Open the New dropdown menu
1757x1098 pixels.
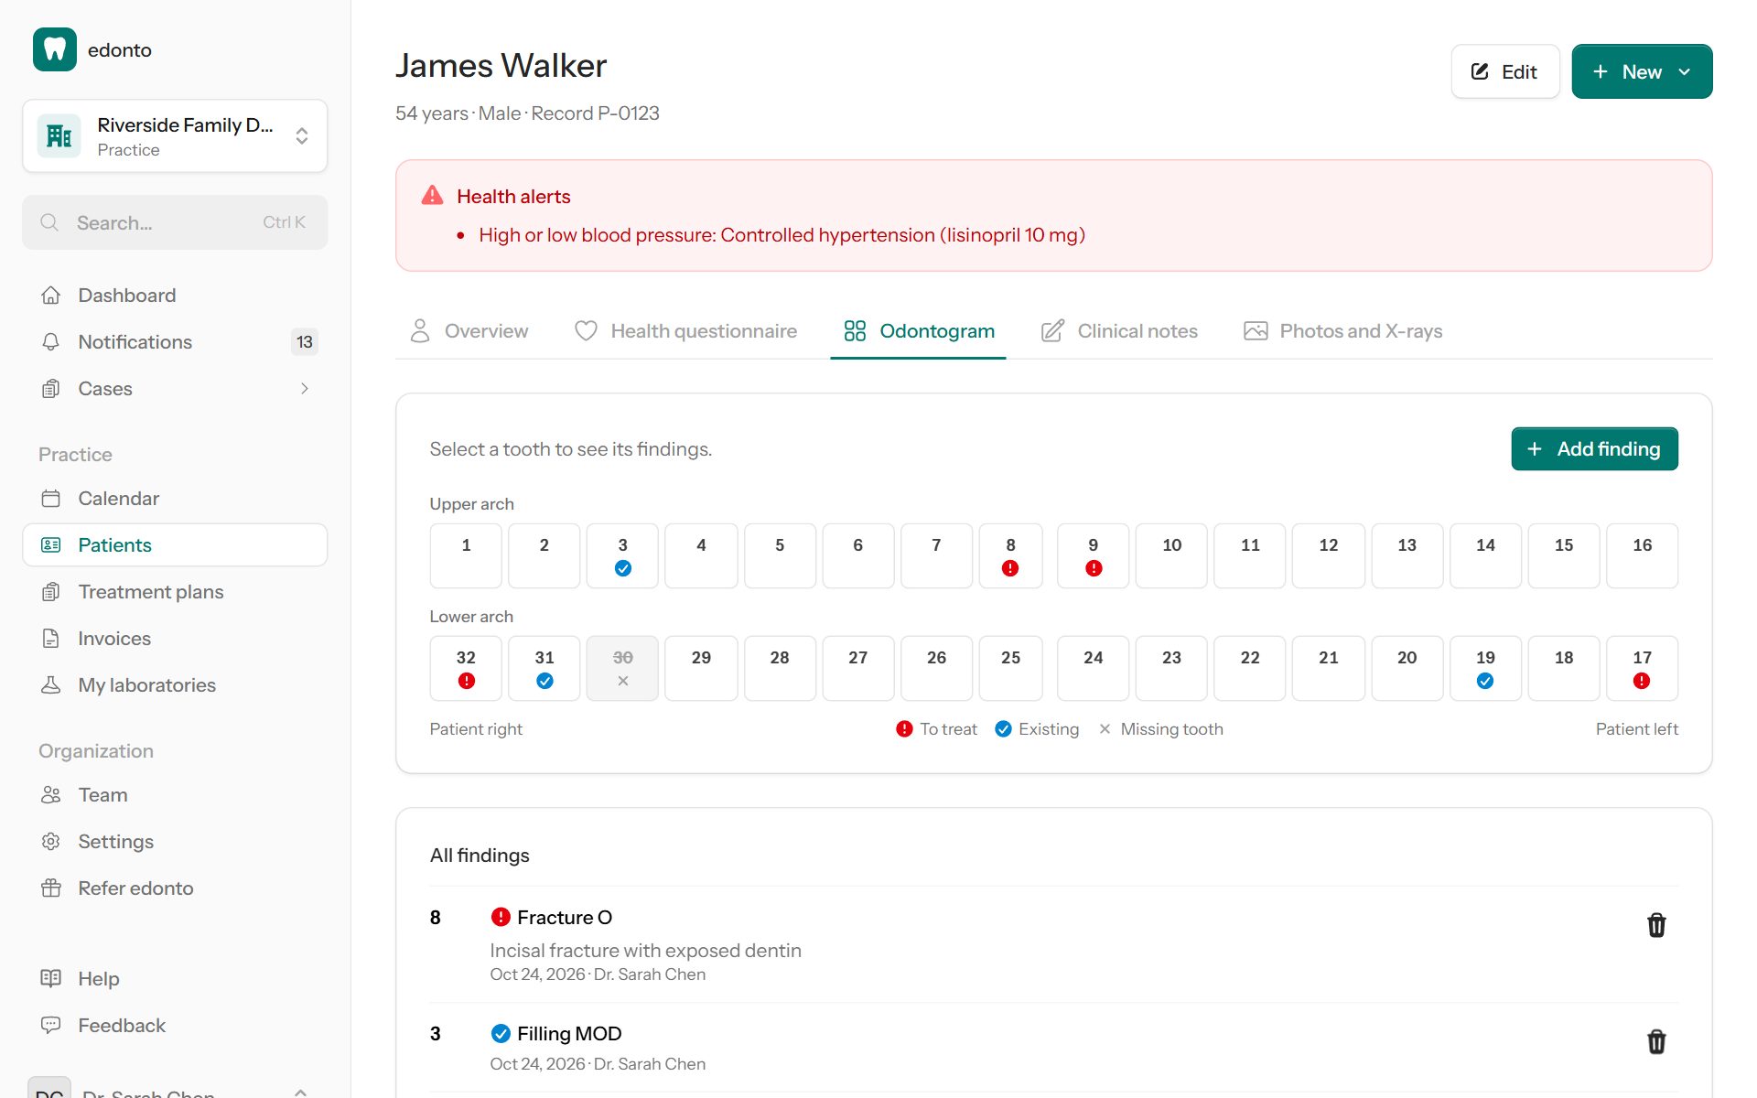tap(1642, 71)
